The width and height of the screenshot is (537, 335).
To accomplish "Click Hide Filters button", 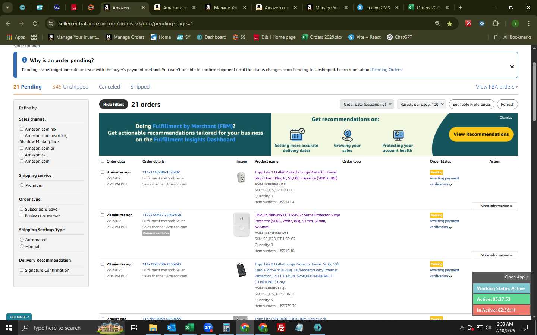I will (x=114, y=104).
